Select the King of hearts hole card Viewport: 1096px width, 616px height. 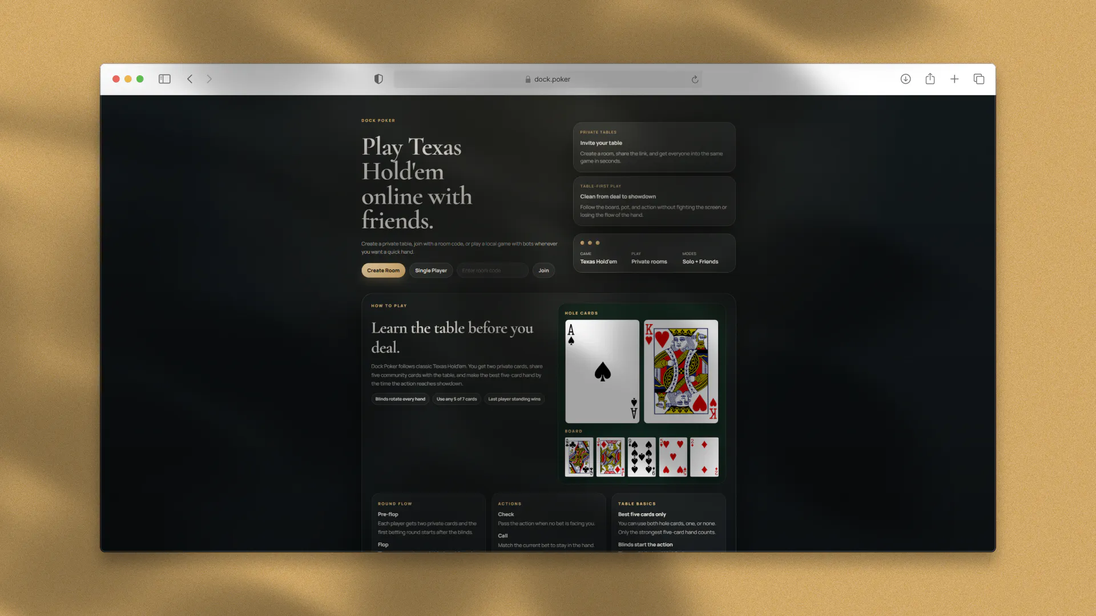[x=681, y=371]
